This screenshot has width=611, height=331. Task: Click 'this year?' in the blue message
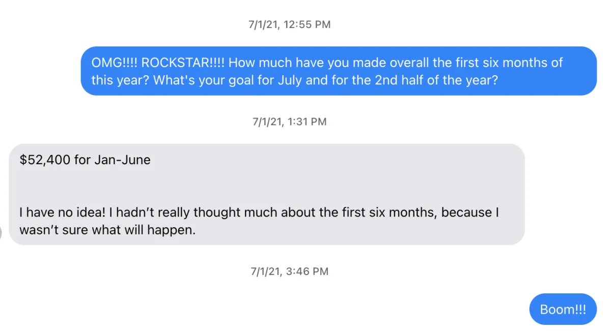tap(121, 80)
